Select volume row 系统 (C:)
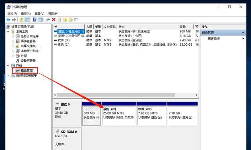 [126, 45]
